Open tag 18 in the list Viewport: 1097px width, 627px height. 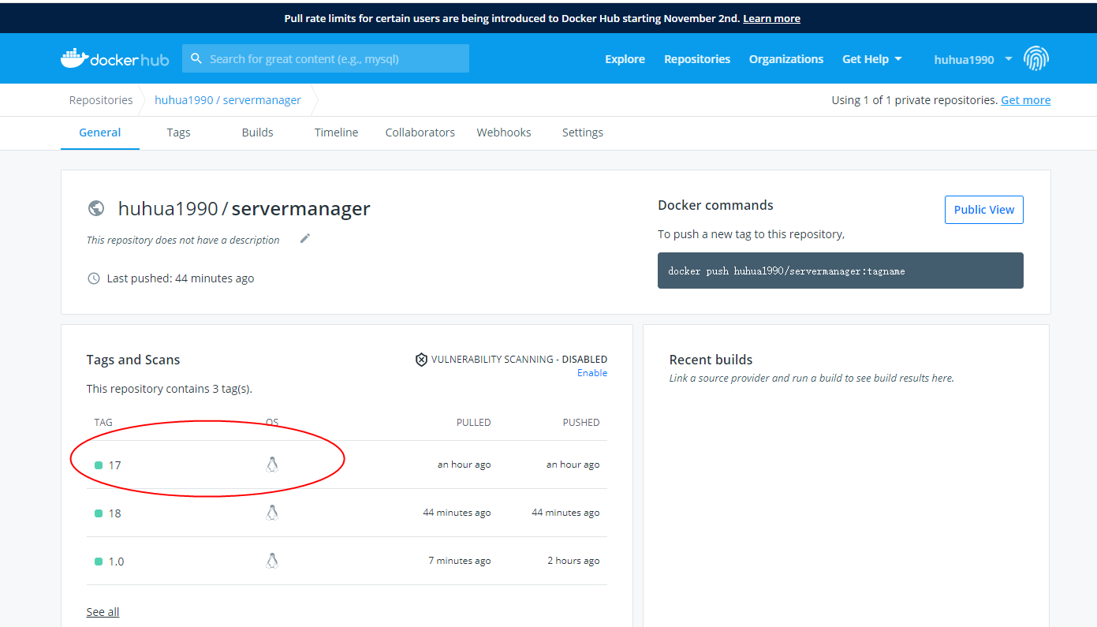pos(115,513)
